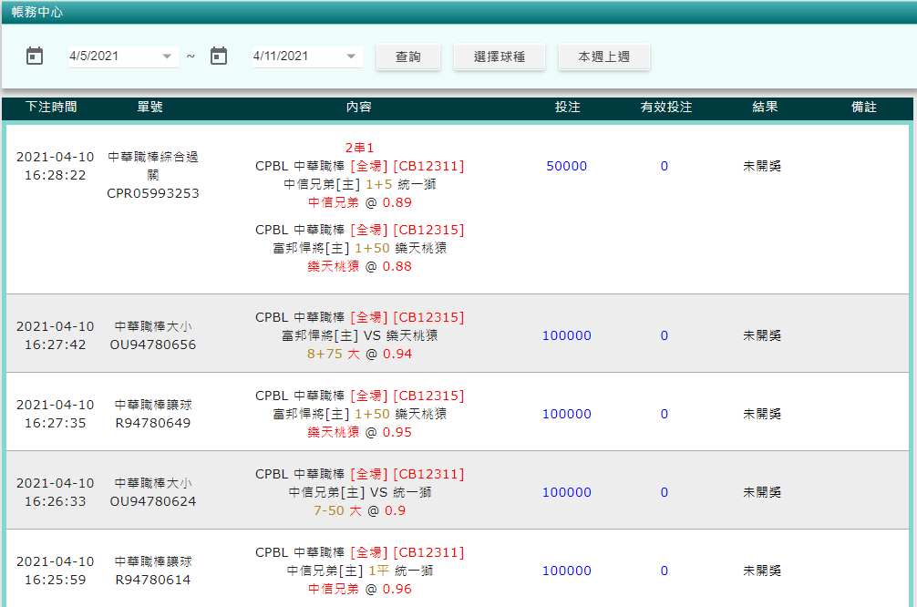Click 未開獎 result in CPR05993253 row
917x607 pixels.
(x=762, y=166)
